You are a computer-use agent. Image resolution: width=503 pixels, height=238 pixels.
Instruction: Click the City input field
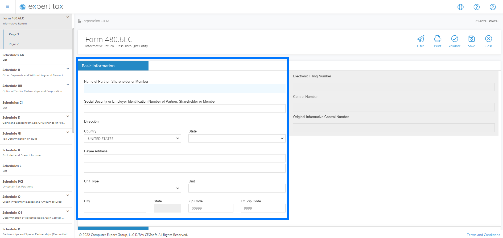[115, 208]
